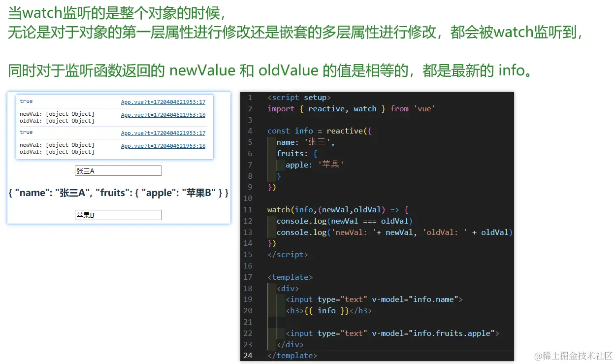Click the sentence about newValue 和 oldValue

(x=270, y=70)
